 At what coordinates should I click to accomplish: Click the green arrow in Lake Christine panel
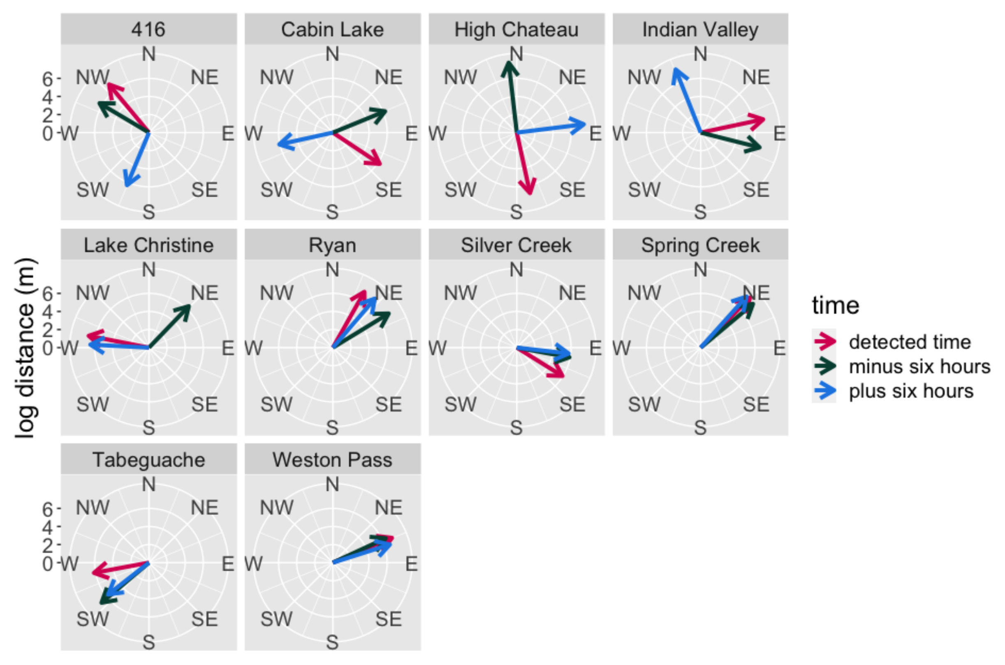pyautogui.click(x=169, y=326)
